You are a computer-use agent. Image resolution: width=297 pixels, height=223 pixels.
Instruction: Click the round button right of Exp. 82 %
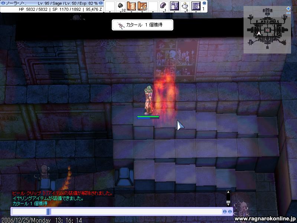(101, 3)
